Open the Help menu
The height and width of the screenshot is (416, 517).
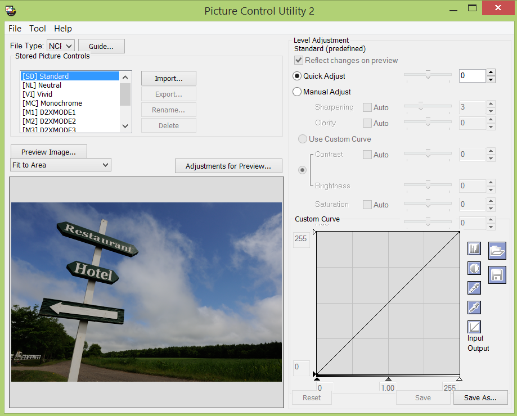[x=63, y=29]
